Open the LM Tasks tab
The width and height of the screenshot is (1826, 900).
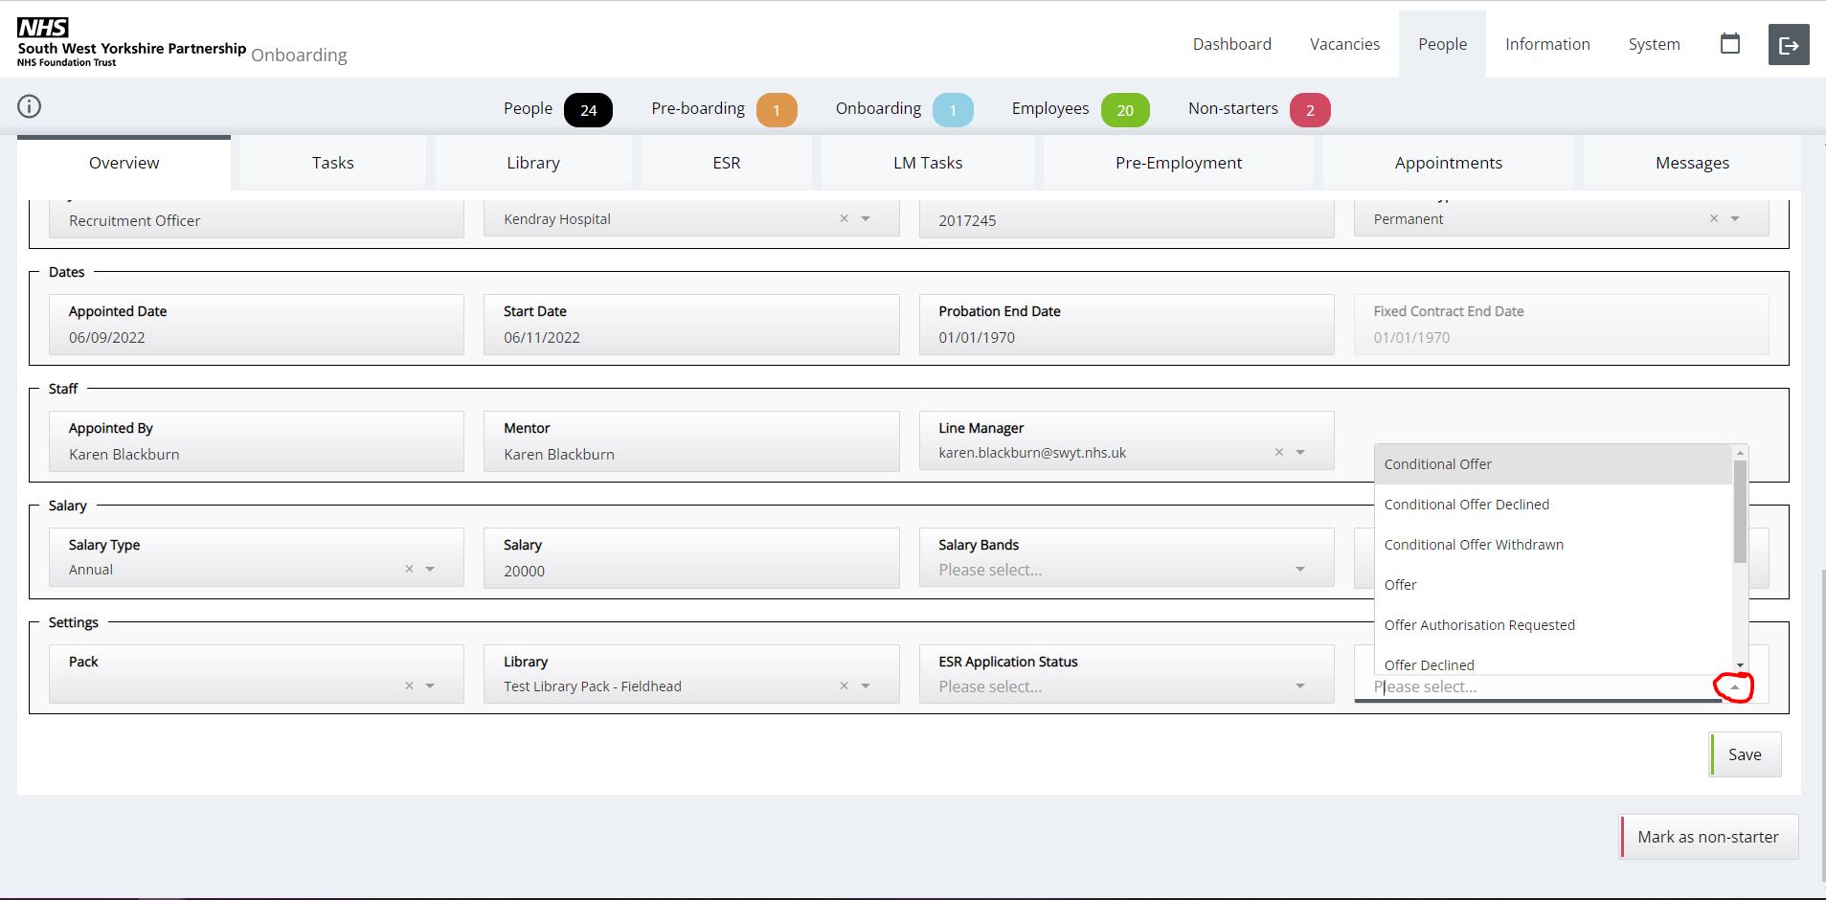pyautogui.click(x=927, y=163)
